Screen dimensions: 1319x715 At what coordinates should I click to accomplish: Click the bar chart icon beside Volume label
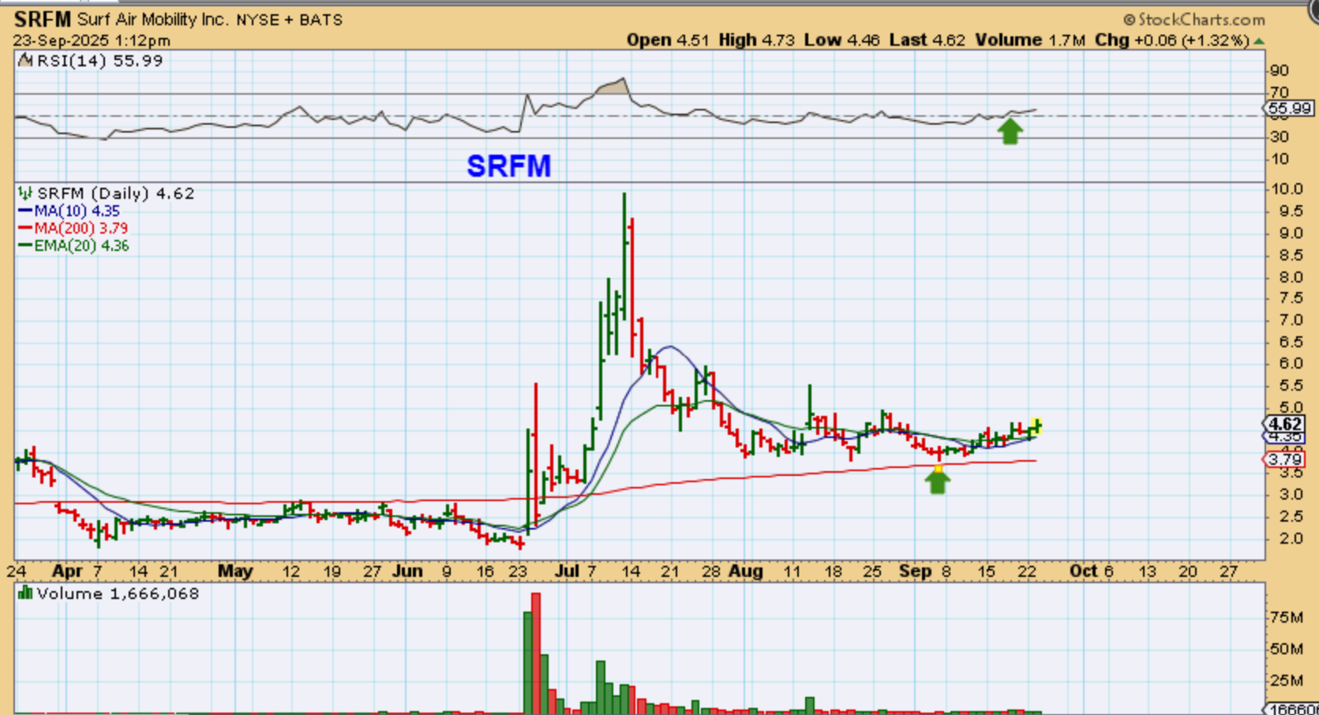25,593
